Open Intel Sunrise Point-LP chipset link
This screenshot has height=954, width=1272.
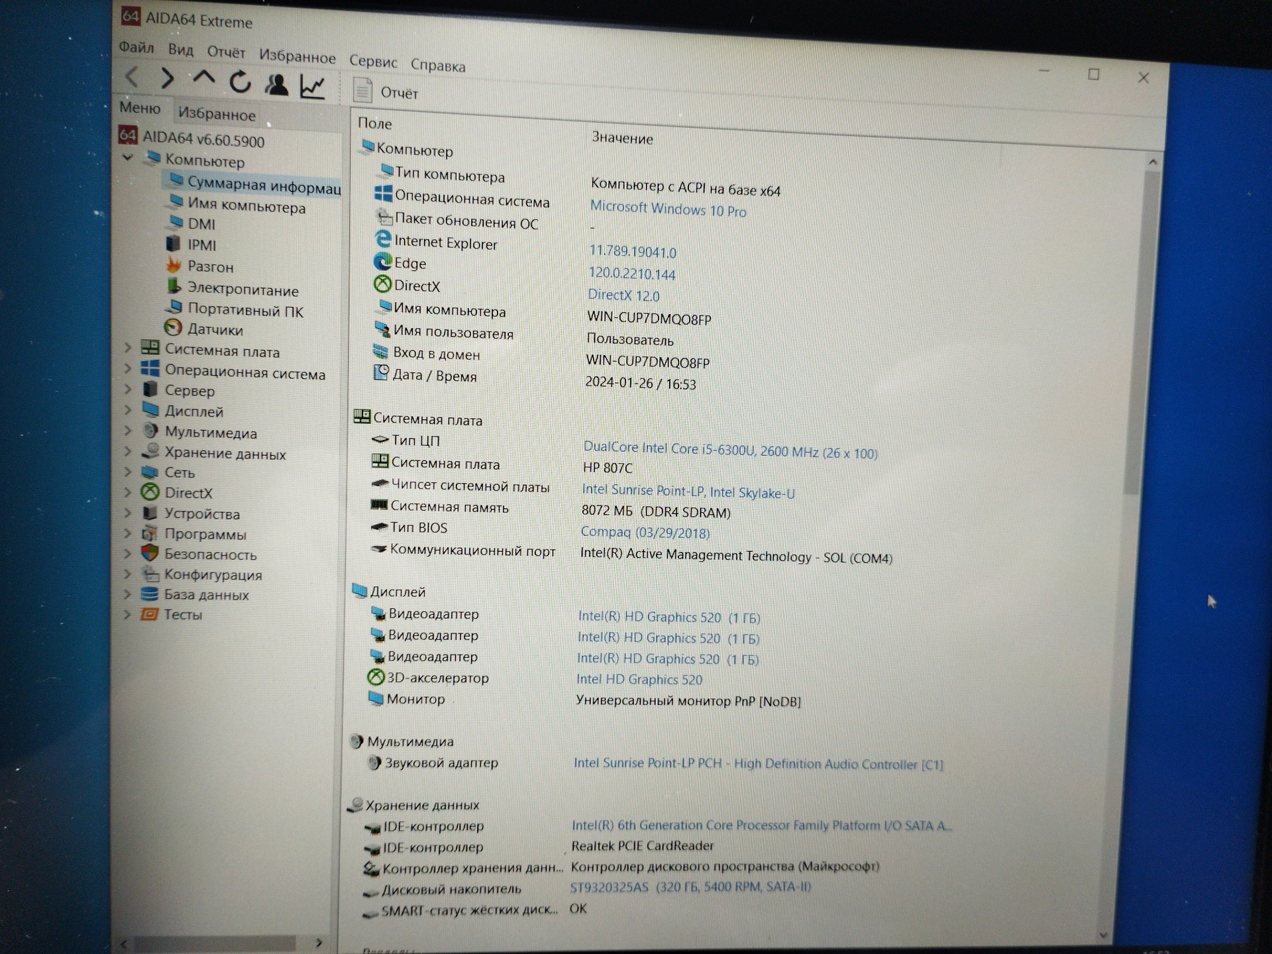coord(688,491)
